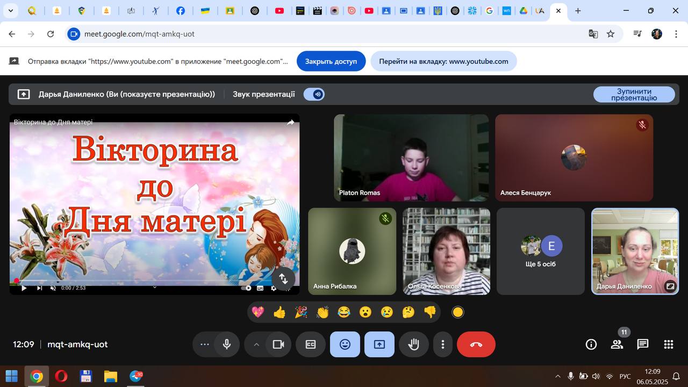Click the red leave call button

(x=476, y=345)
